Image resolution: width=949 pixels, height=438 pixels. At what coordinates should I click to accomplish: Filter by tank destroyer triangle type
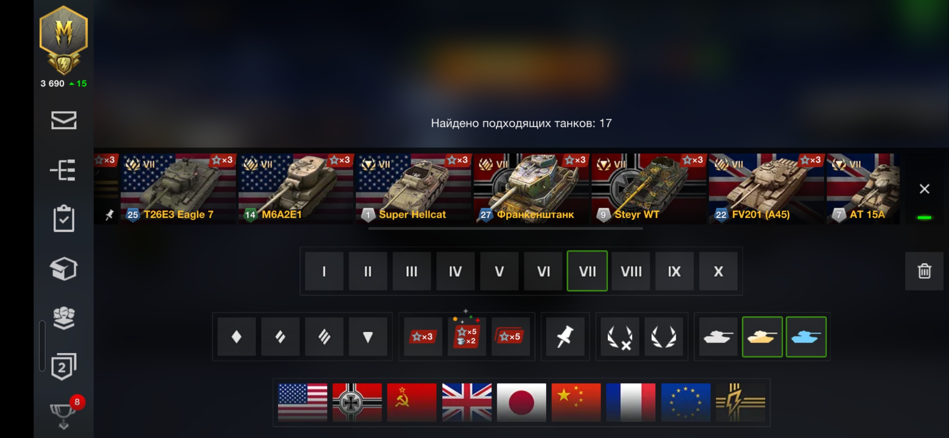368,337
